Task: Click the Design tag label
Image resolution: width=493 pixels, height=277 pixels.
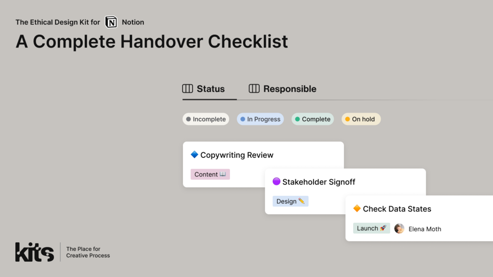Action: 290,201
